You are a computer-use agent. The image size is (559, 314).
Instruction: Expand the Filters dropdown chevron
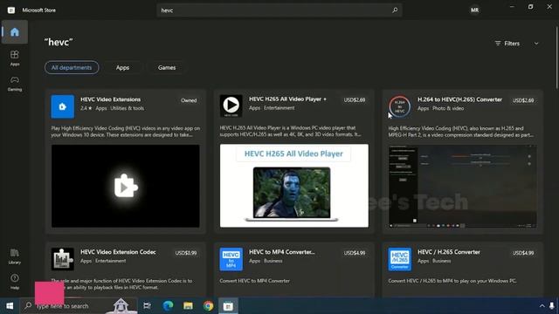point(535,44)
